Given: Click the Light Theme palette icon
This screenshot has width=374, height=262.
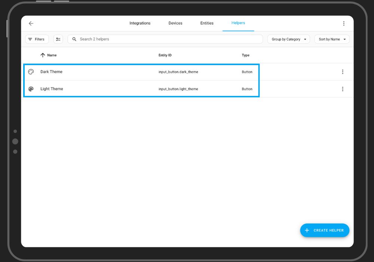Looking at the screenshot, I should pyautogui.click(x=31, y=89).
